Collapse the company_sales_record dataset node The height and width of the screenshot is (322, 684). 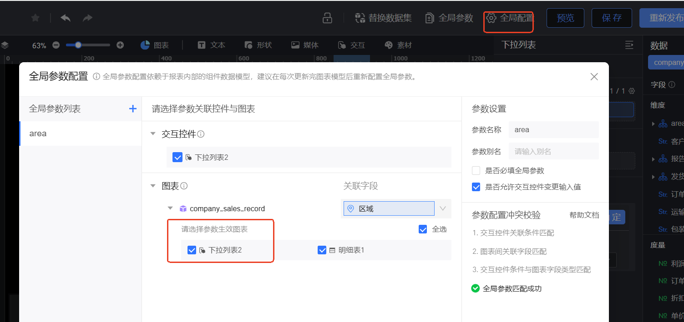coord(170,208)
